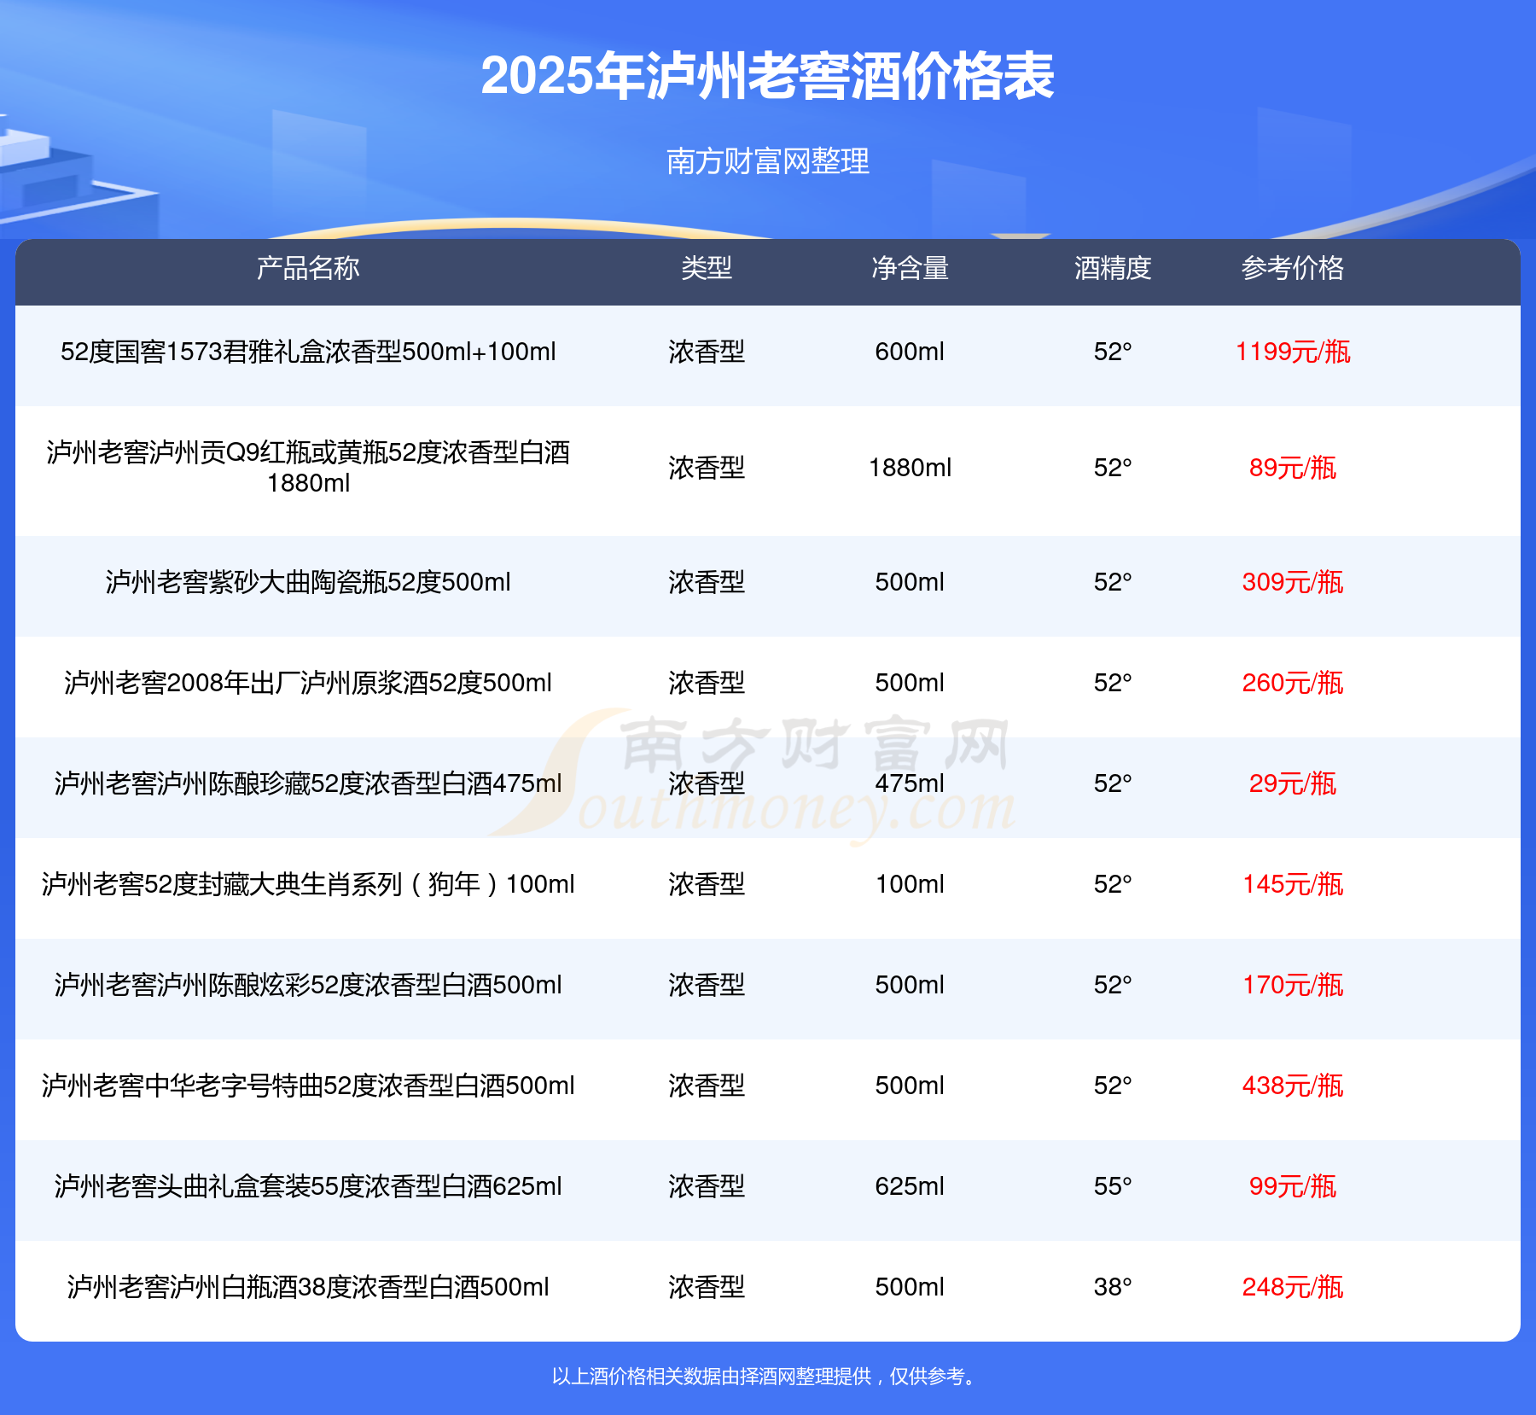
Task: Click the price "1199元/瓶"
Action: [x=1293, y=352]
